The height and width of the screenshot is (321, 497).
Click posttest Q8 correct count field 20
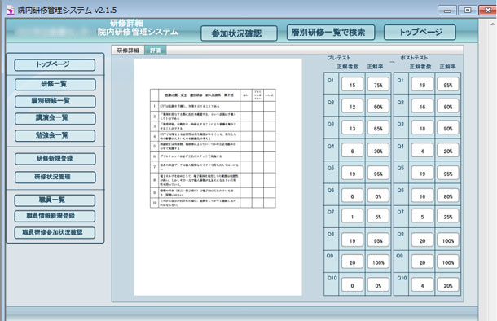coord(422,240)
